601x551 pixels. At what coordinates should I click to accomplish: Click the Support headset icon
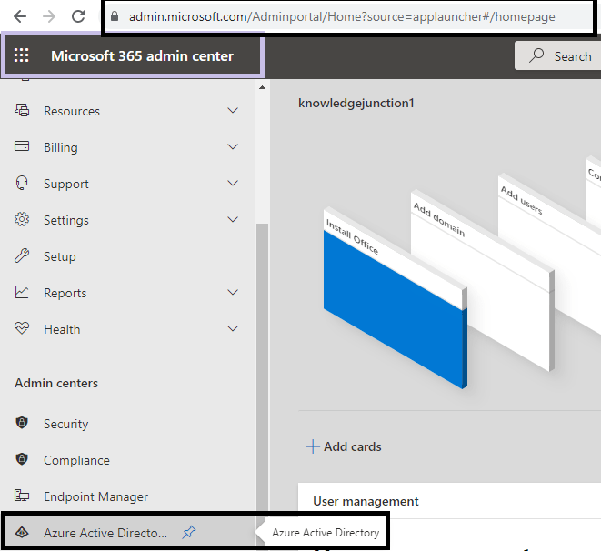coord(22,183)
